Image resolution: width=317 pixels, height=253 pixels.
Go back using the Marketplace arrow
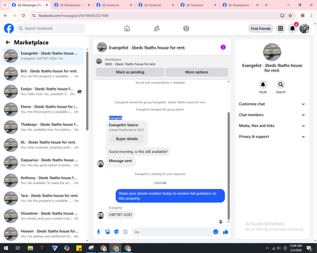pos(8,42)
